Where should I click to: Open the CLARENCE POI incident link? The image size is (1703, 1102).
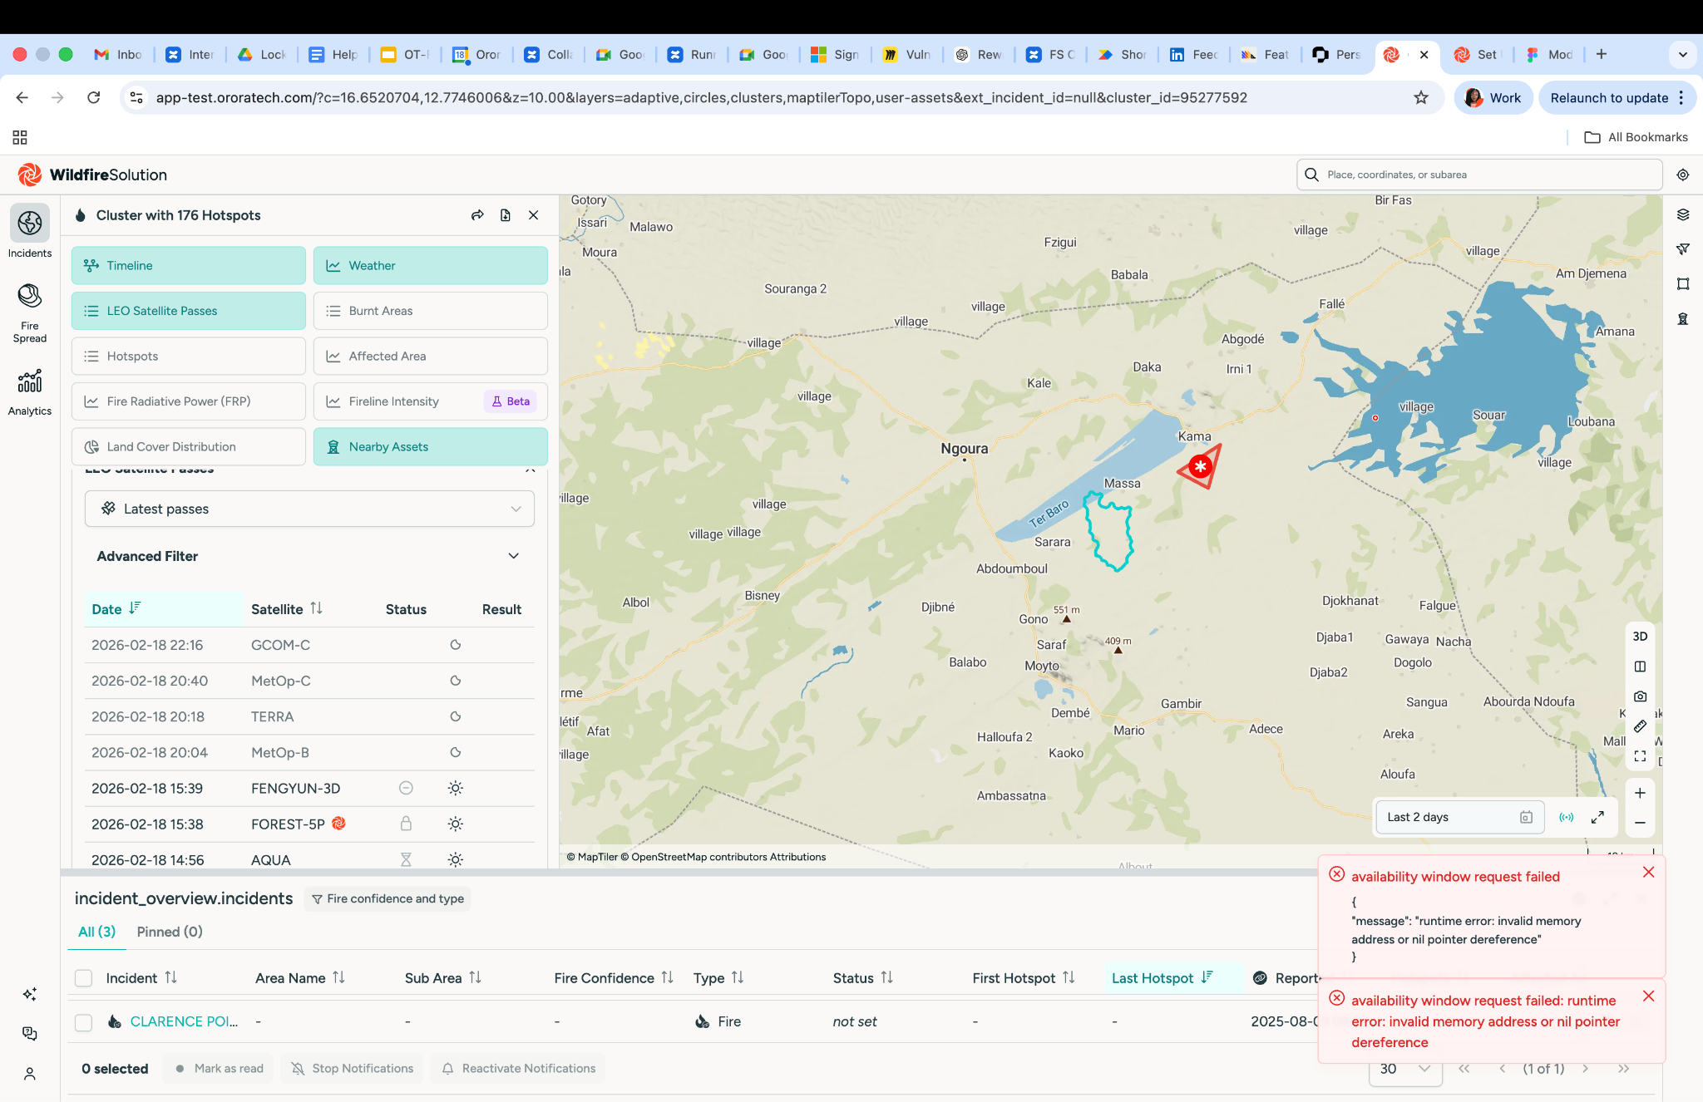tap(184, 1021)
